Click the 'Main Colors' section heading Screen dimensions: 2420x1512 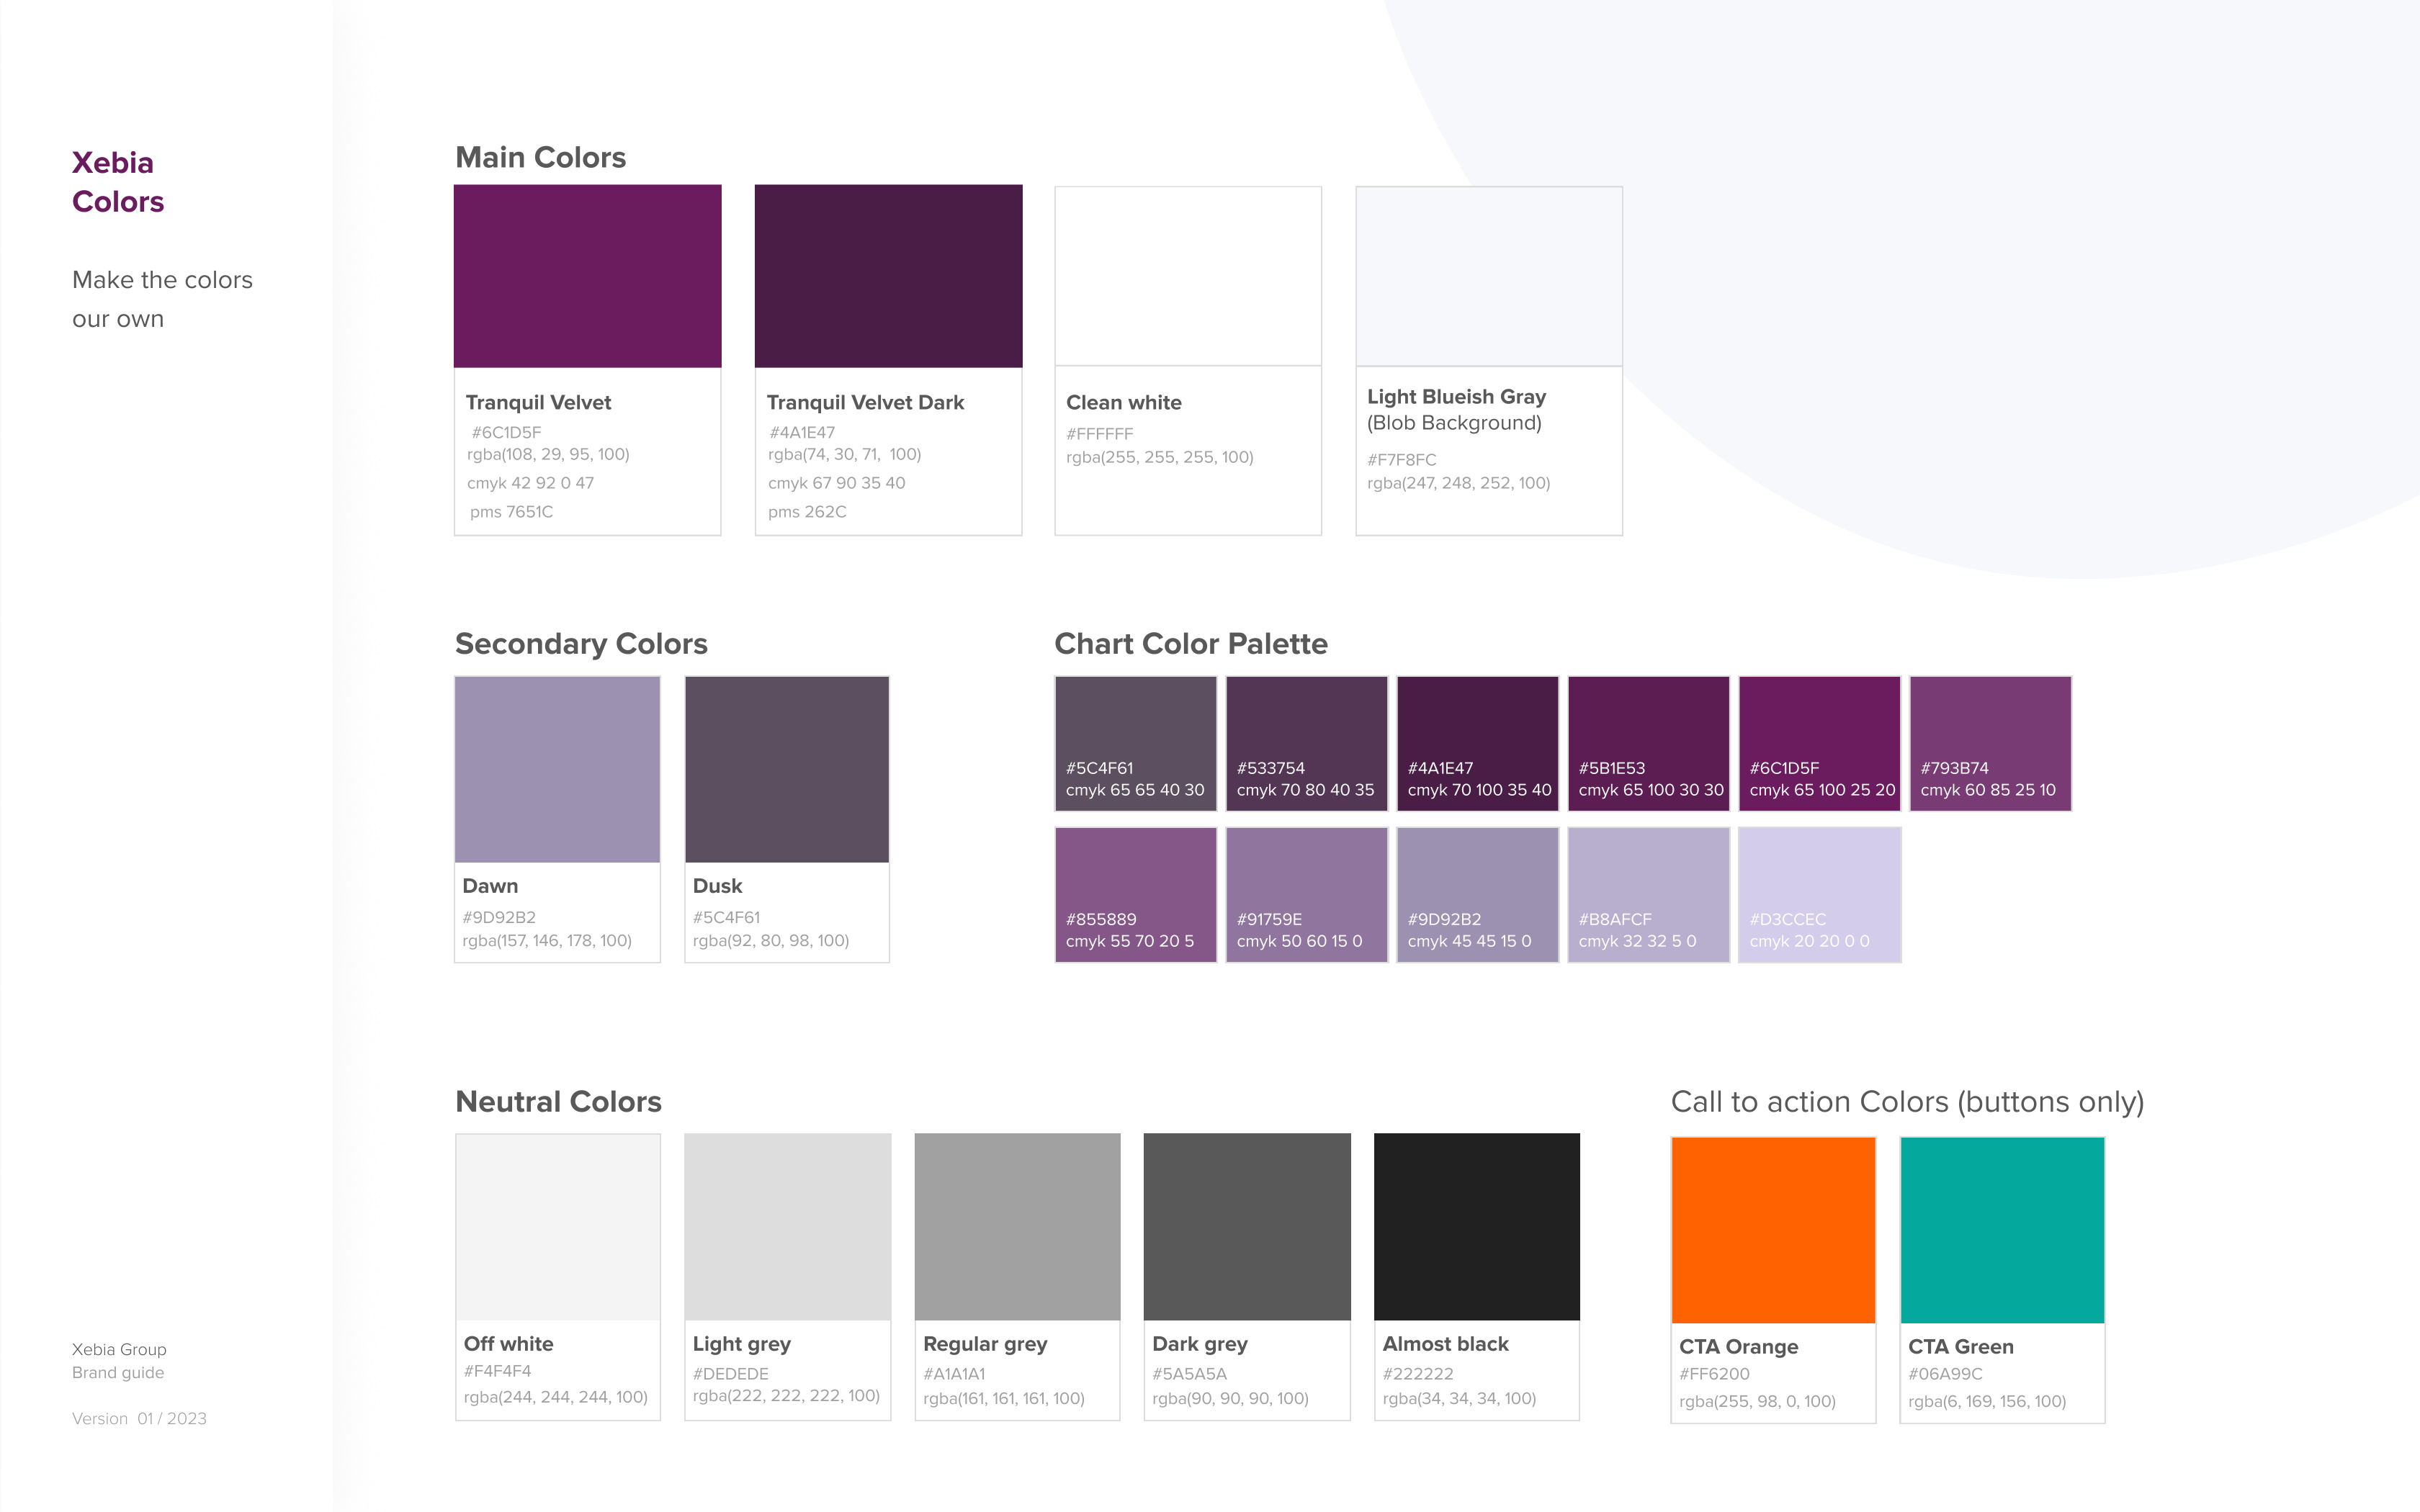(x=541, y=157)
